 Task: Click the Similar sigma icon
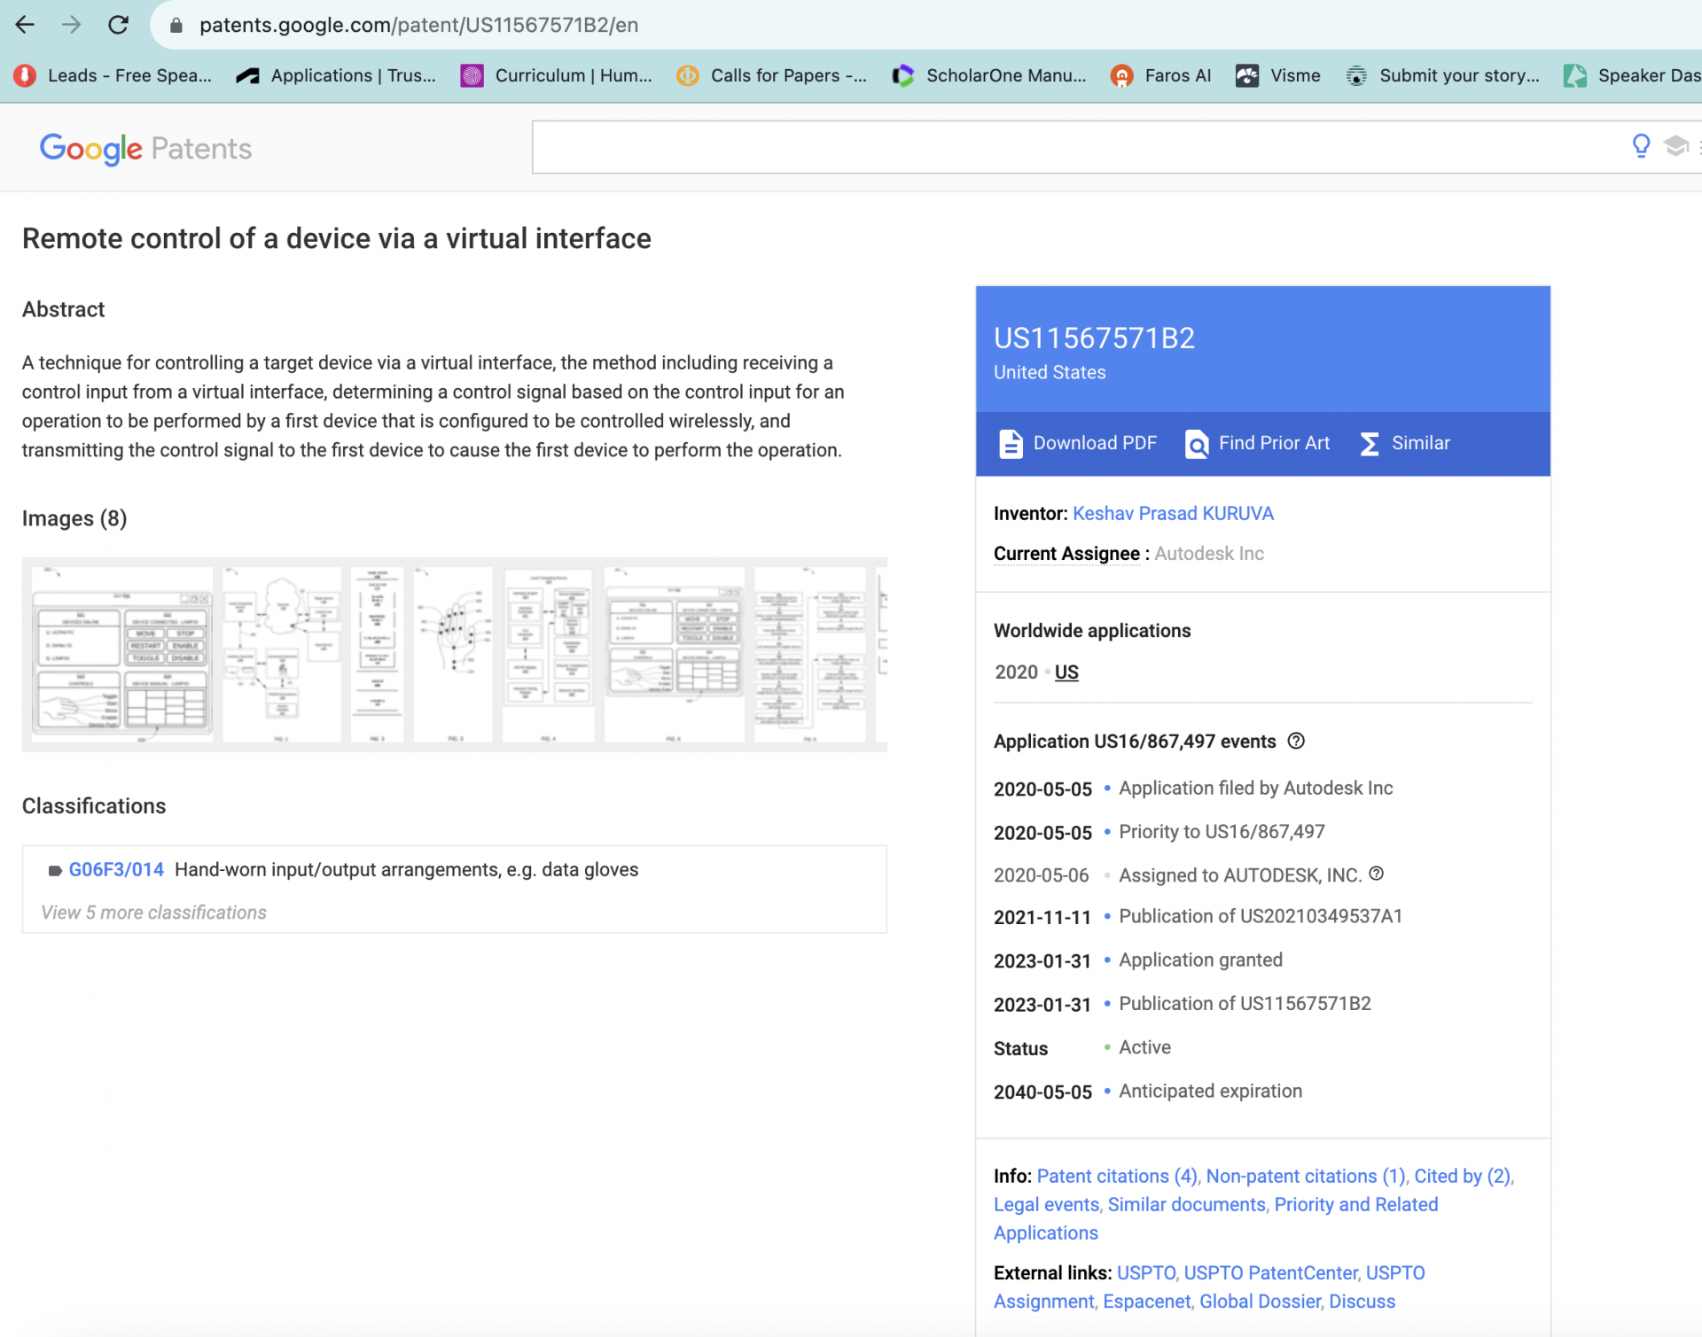[x=1370, y=443]
